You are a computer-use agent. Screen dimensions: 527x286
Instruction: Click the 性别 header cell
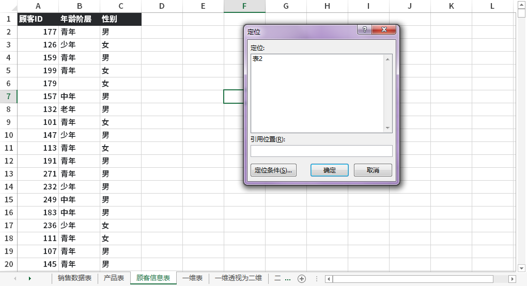coord(121,19)
